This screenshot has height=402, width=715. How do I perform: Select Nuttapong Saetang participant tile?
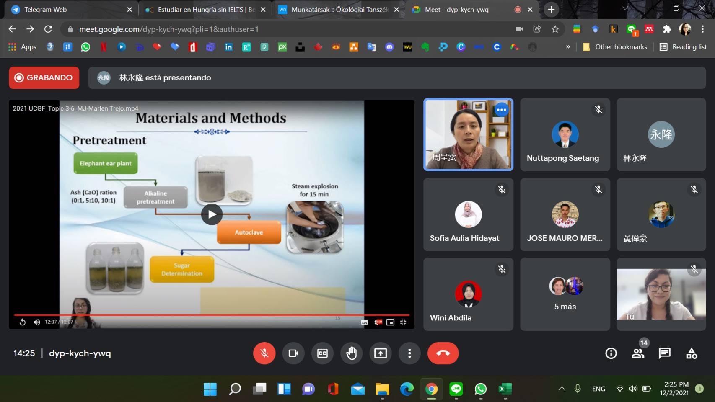click(565, 134)
